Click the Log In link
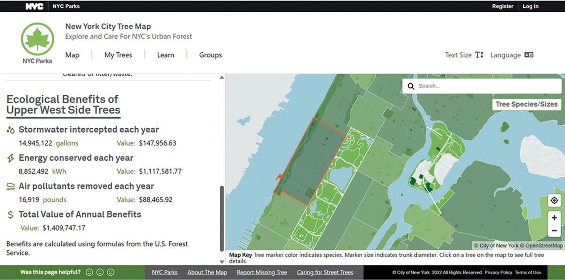565x280 pixels. click(531, 7)
